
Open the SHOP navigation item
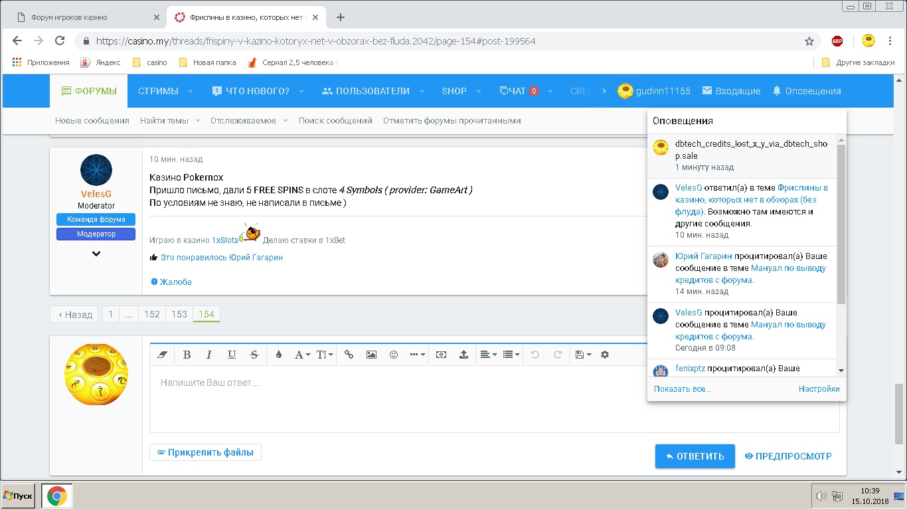pos(454,91)
